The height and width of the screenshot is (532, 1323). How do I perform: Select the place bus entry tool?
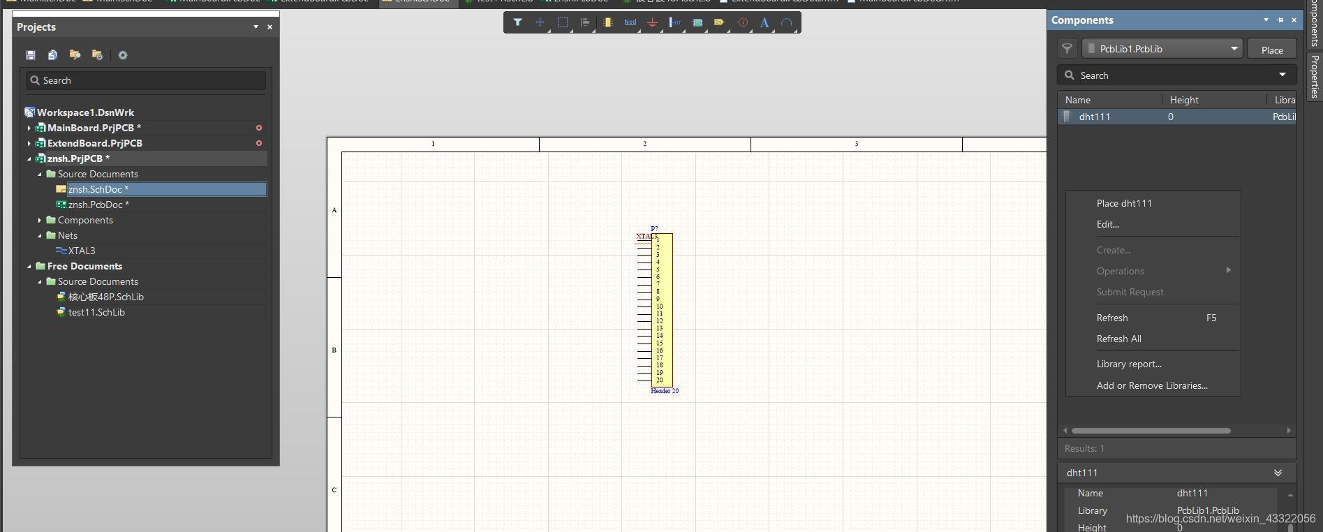tap(674, 22)
